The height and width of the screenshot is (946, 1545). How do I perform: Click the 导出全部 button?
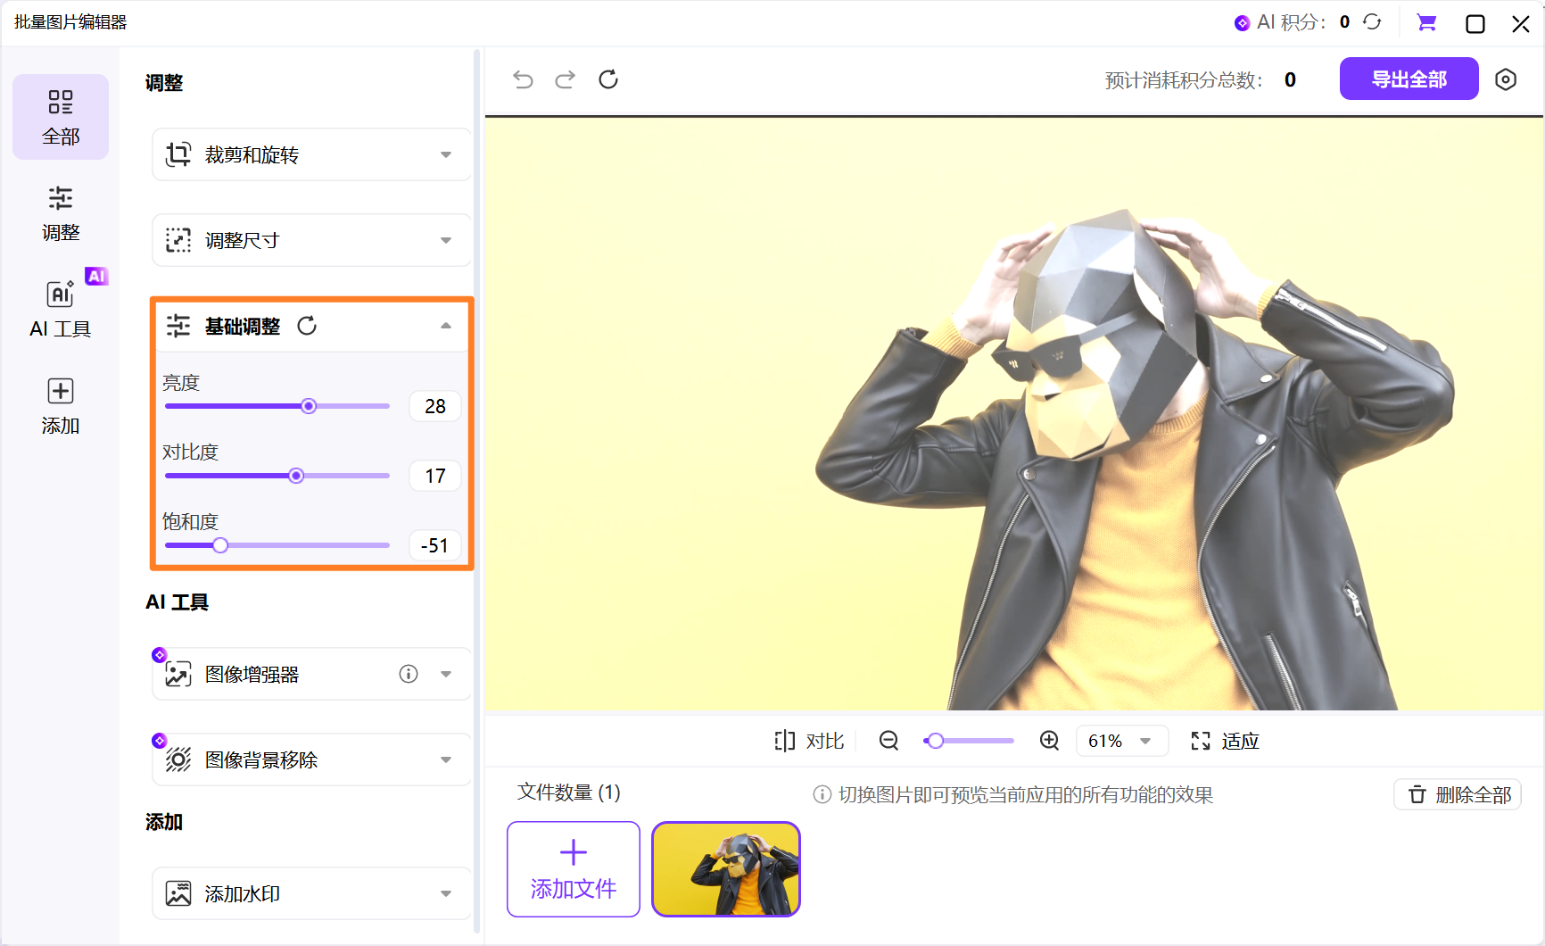pyautogui.click(x=1409, y=79)
